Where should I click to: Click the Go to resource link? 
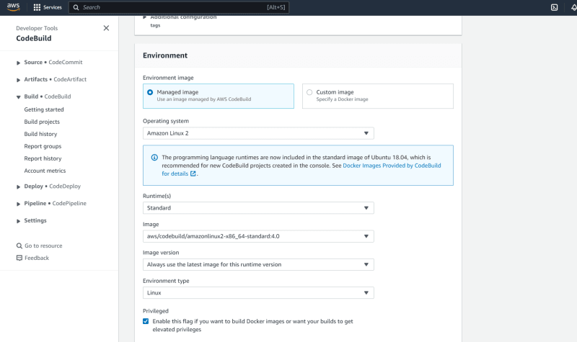(43, 246)
